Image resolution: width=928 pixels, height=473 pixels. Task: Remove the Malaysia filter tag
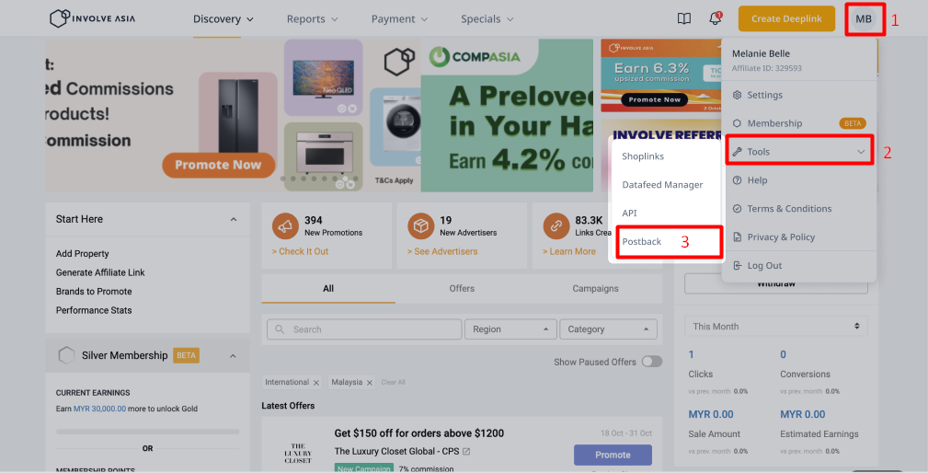pyautogui.click(x=370, y=383)
